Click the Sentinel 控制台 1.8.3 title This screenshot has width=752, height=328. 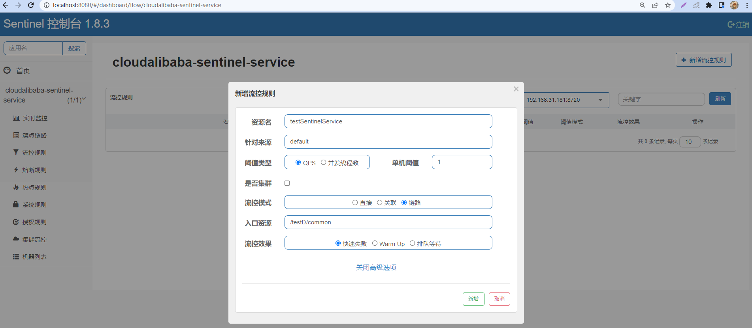[x=57, y=24]
